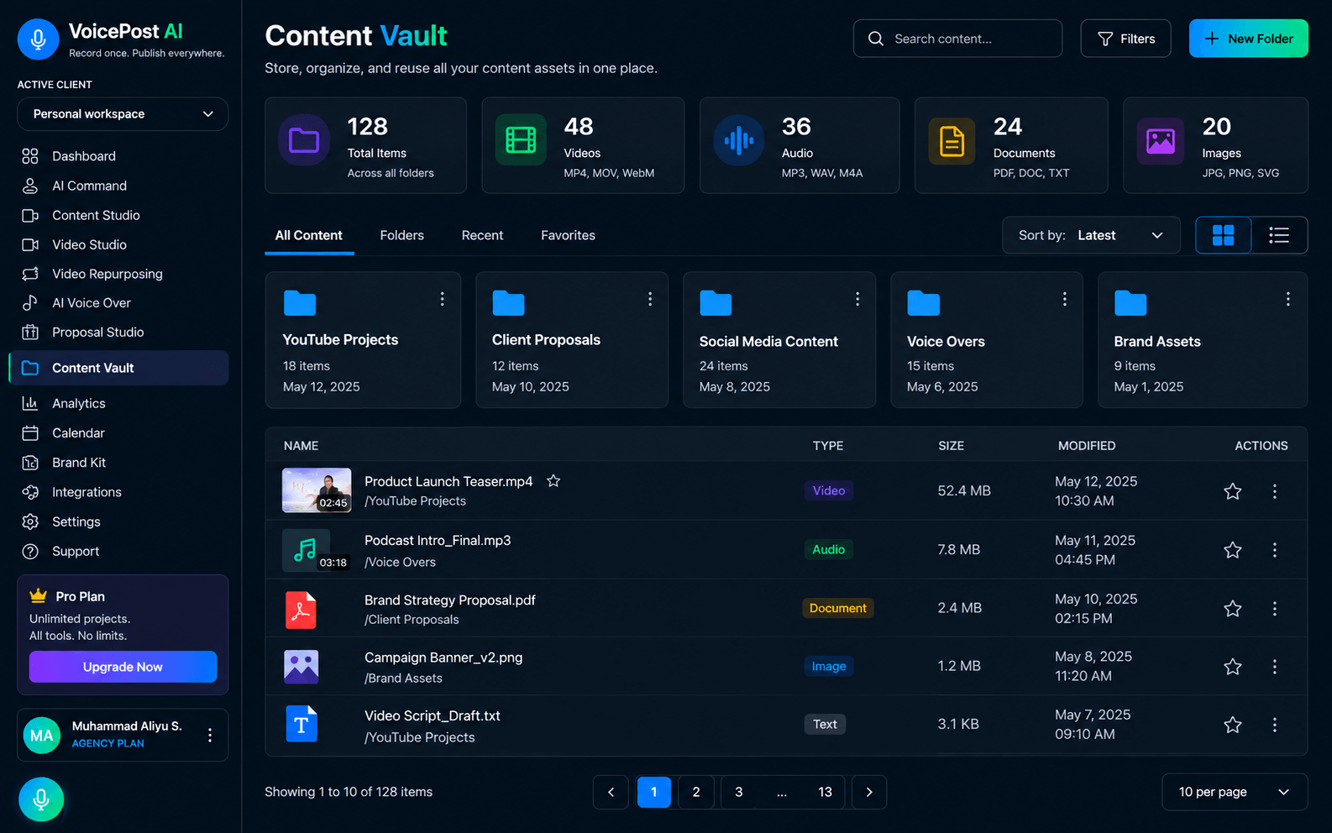
Task: Star Podcast Intro_Final.mp3 as a favorite
Action: [1233, 550]
